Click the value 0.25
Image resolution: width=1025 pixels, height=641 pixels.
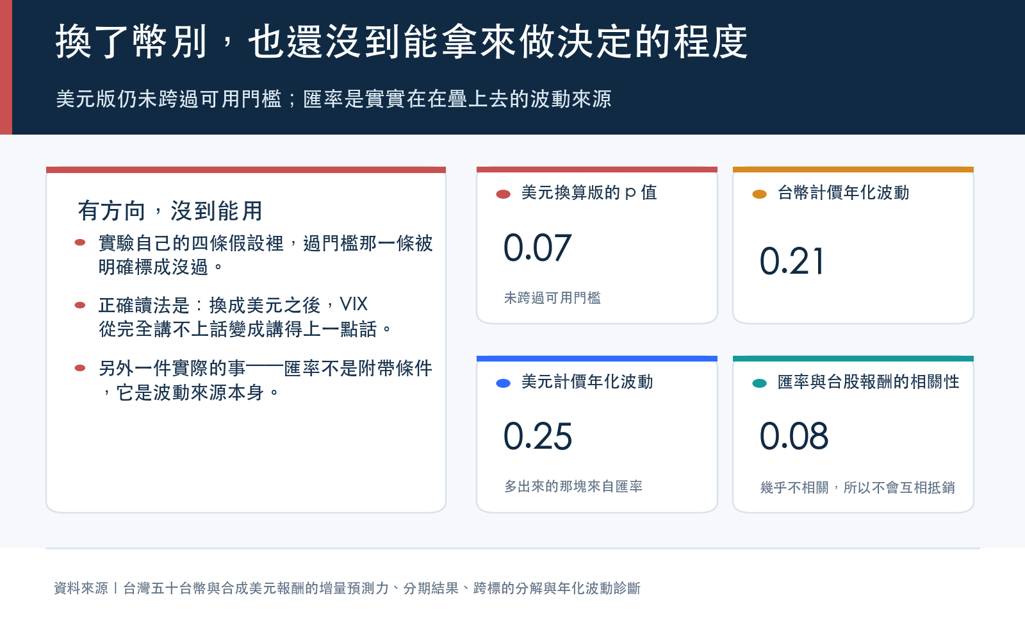pyautogui.click(x=537, y=437)
